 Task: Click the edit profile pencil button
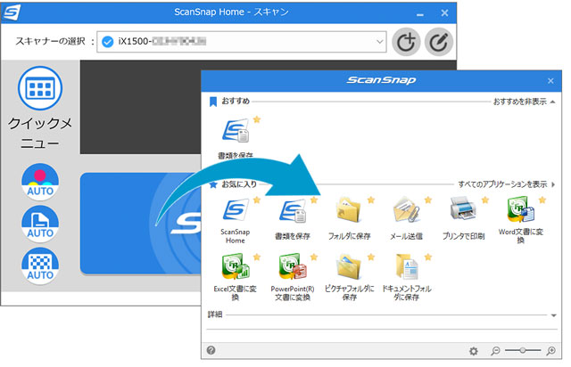[x=438, y=42]
